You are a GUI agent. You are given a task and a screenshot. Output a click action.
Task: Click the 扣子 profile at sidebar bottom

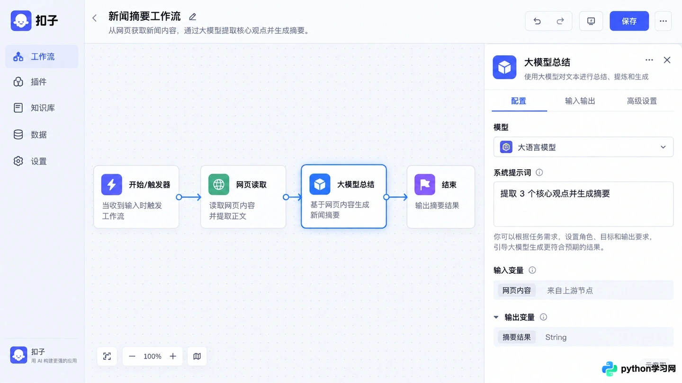(x=44, y=355)
